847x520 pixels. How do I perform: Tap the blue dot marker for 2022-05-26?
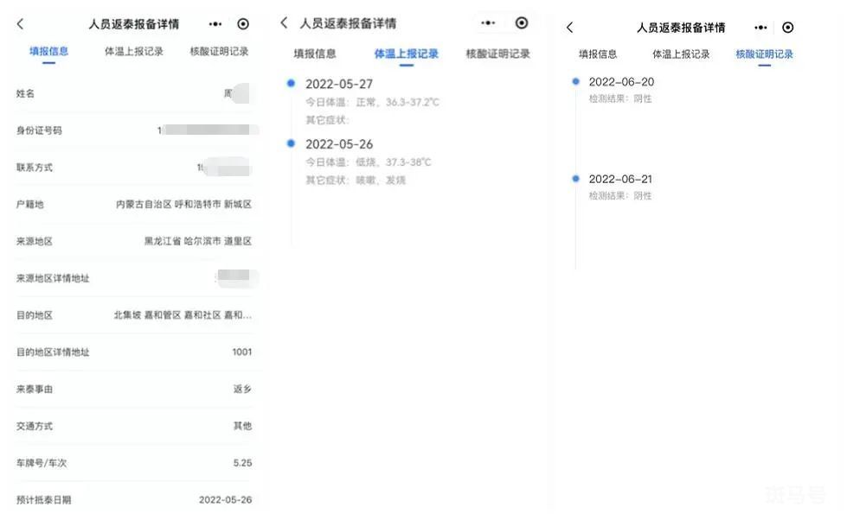pyautogui.click(x=292, y=143)
